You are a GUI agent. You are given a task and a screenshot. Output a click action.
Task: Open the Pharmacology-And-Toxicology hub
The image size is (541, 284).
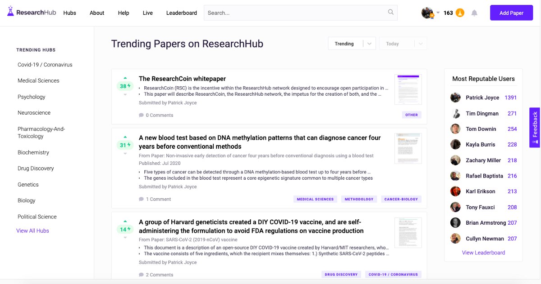click(x=41, y=133)
